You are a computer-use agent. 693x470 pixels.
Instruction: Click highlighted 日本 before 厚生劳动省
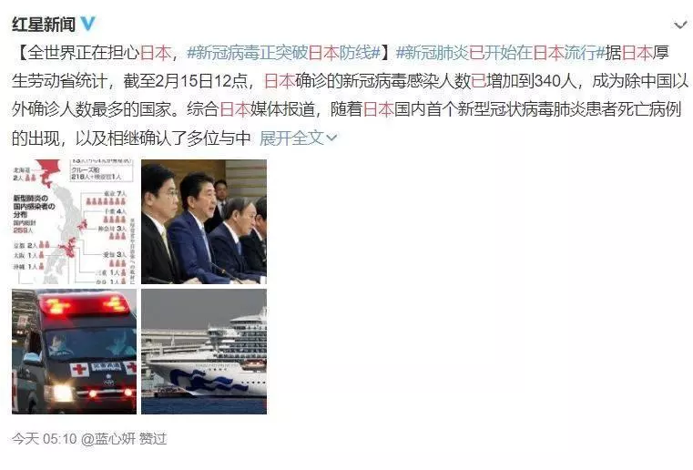point(637,53)
